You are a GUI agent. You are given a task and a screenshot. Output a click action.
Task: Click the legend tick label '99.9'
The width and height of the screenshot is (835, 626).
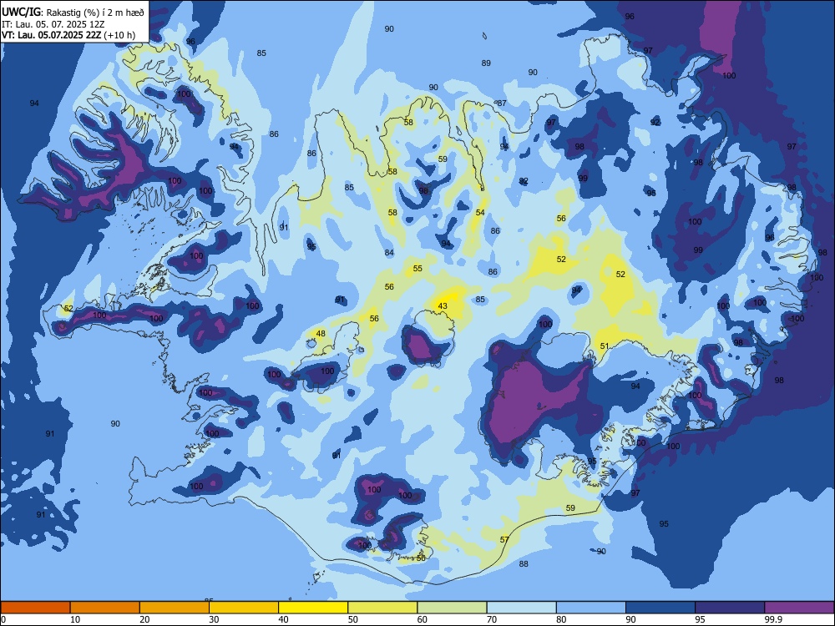(773, 619)
